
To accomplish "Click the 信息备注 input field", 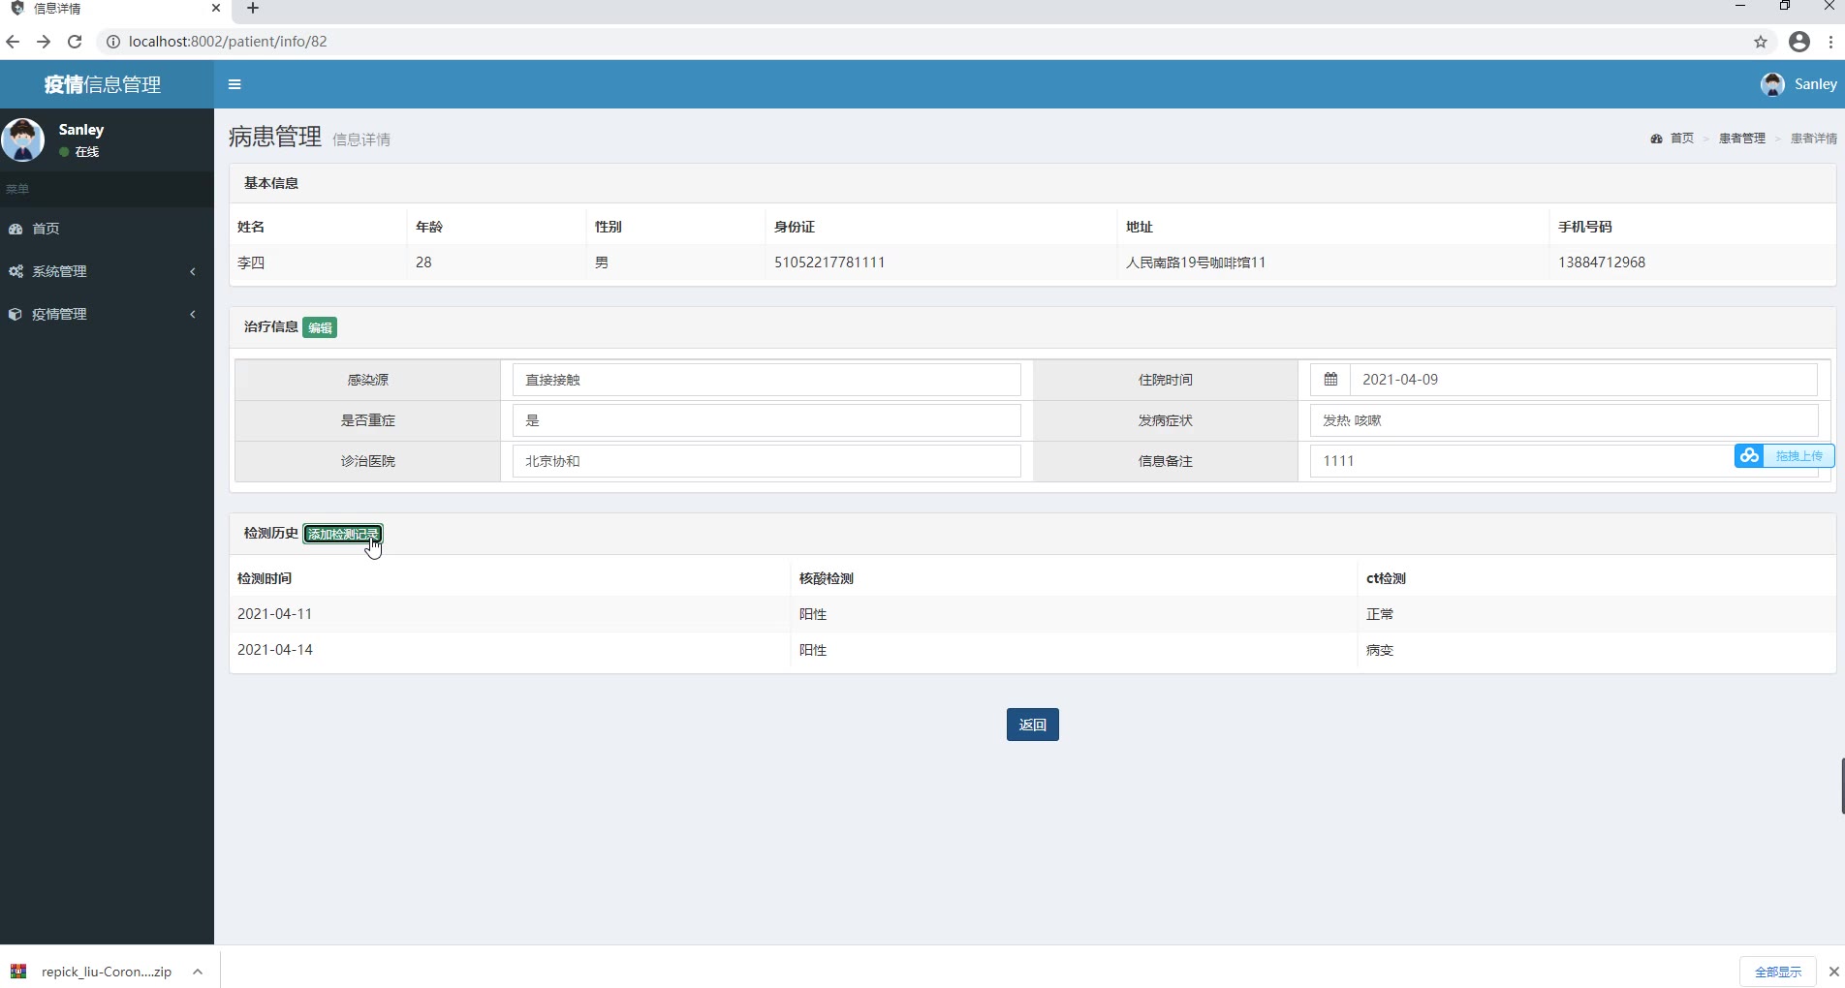I will pos(1564,461).
